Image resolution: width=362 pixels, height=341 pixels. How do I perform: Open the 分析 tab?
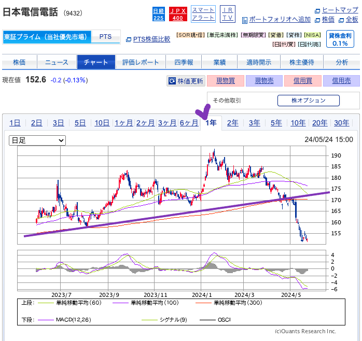click(342, 62)
